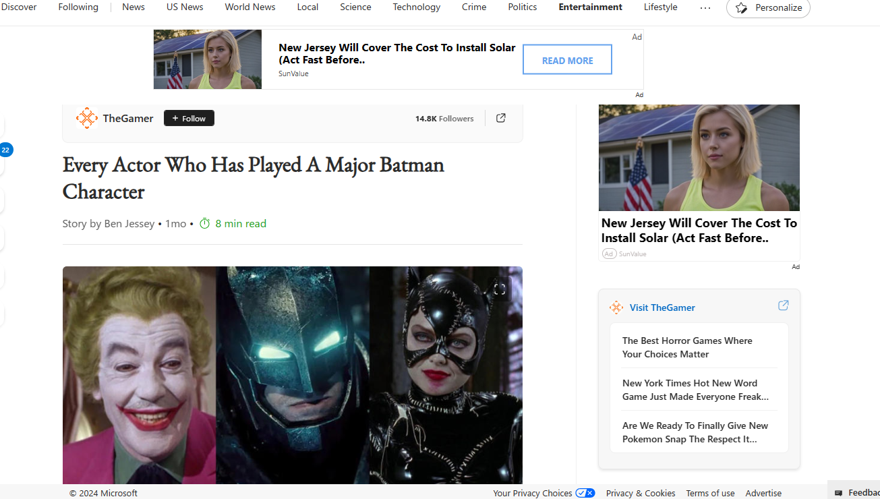Click the notification badge showing 22
Viewport: 880px width, 499px height.
5,150
